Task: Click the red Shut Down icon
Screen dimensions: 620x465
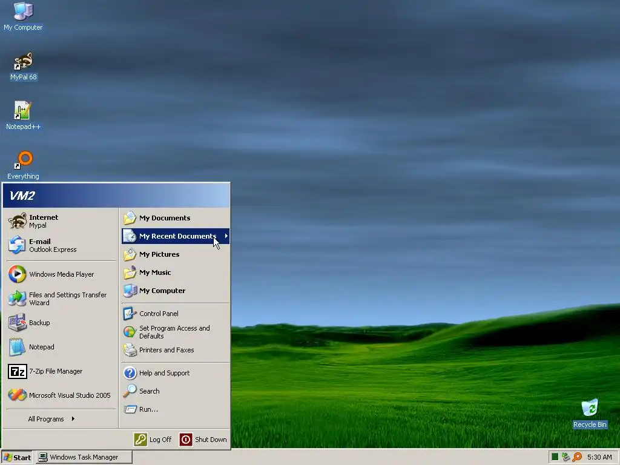Action: [x=186, y=440]
